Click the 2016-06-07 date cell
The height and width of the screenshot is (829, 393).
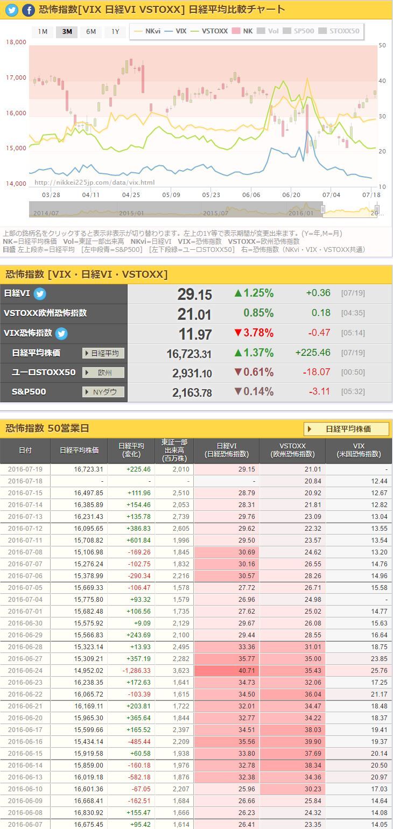[x=25, y=825]
